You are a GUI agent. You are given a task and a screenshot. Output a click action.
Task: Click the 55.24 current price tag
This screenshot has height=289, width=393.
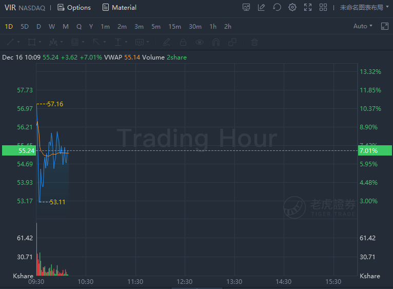[x=19, y=150]
